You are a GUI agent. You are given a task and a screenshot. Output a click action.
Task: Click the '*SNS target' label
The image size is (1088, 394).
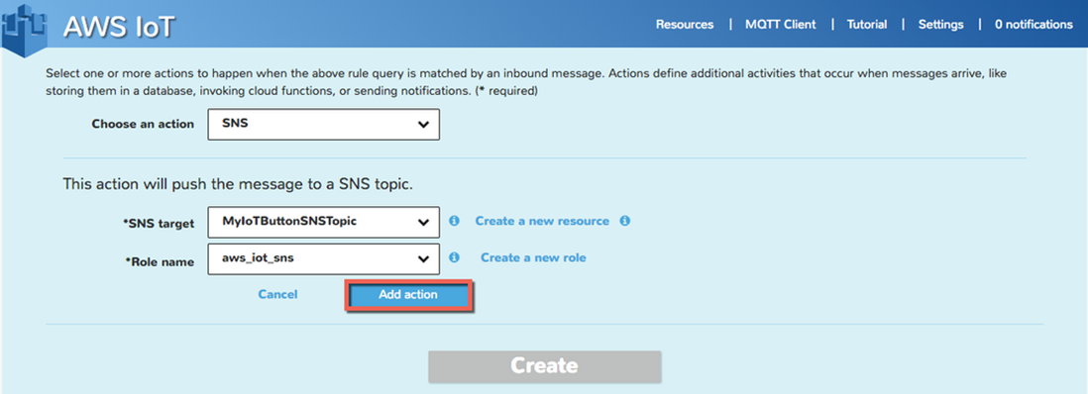tap(160, 223)
